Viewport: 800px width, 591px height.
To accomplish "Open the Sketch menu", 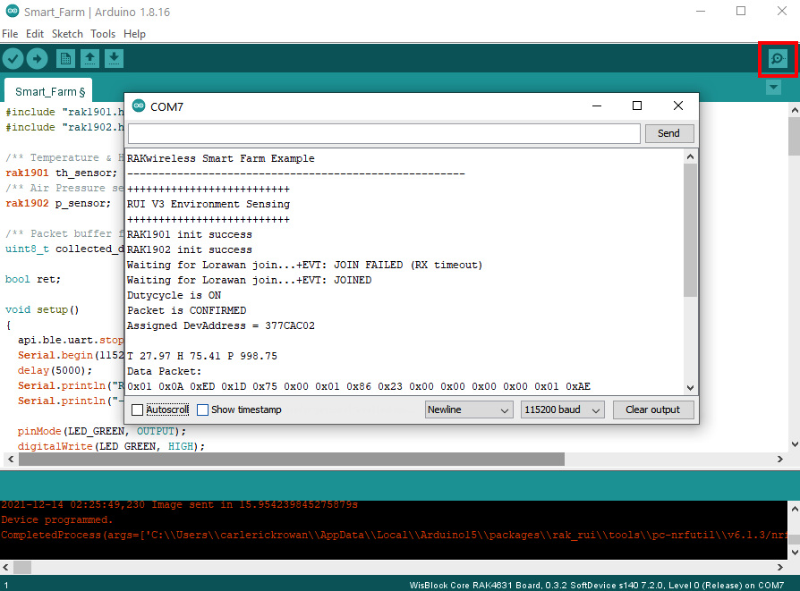I will 67,34.
